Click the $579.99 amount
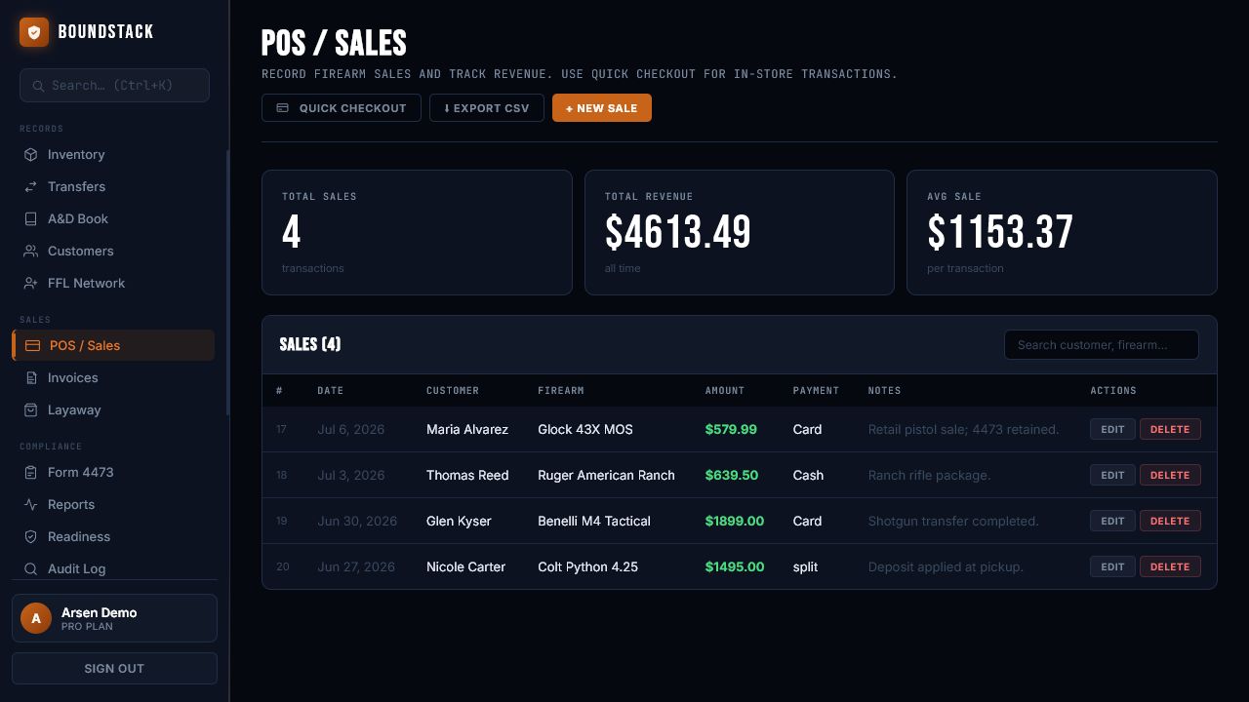 (x=731, y=429)
